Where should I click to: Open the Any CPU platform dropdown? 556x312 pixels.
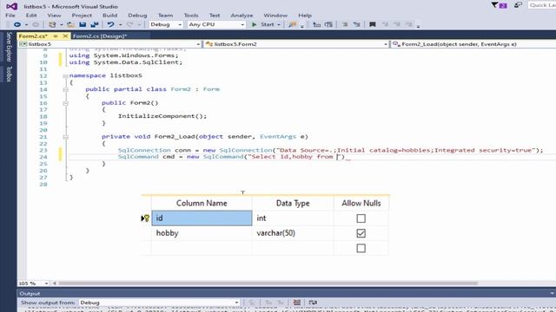pos(216,24)
